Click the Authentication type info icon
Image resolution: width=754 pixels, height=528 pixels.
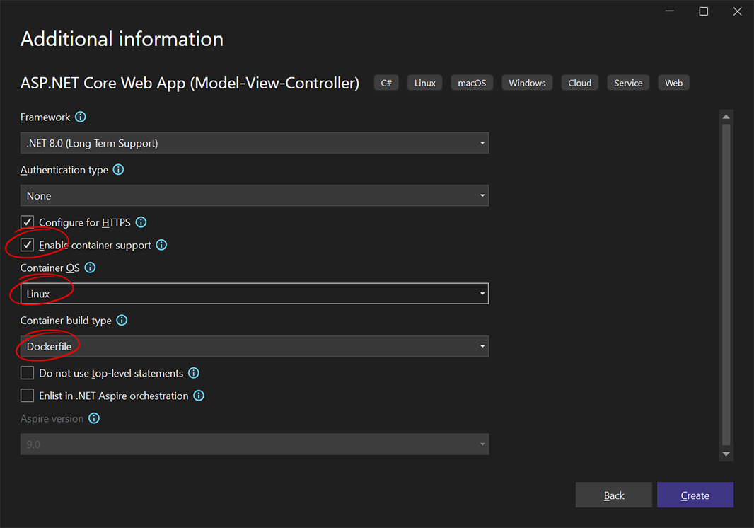(x=118, y=169)
